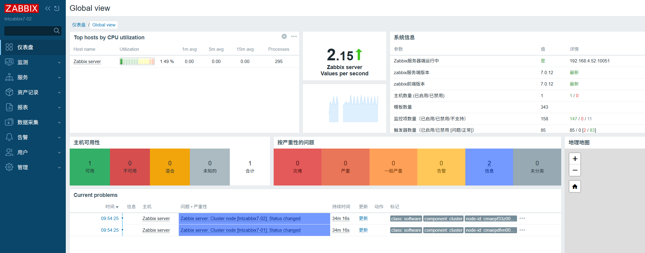Open Top hosts widget three-dots menu
Screen dimensions: 645x253
294,36
